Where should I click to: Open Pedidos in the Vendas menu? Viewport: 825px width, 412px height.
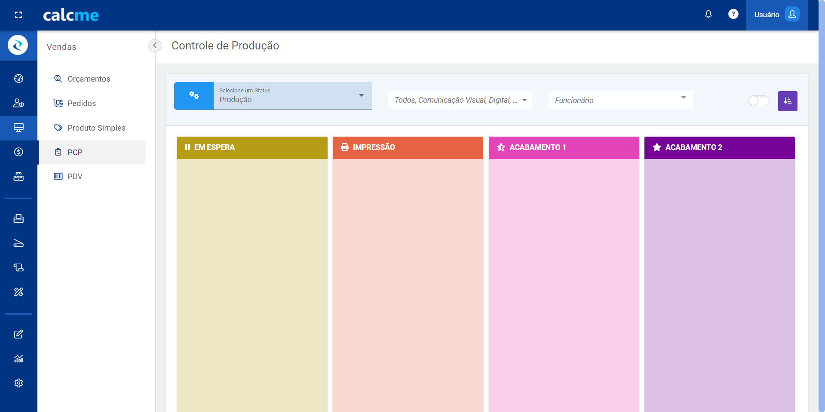pyautogui.click(x=81, y=104)
